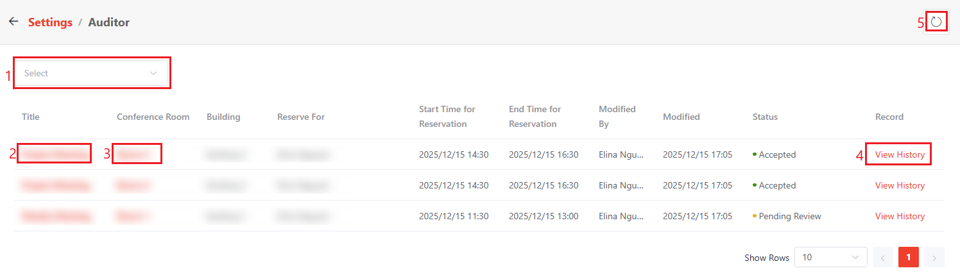Image resolution: width=960 pixels, height=275 pixels.
Task: Click the Modified column header
Action: pos(681,117)
